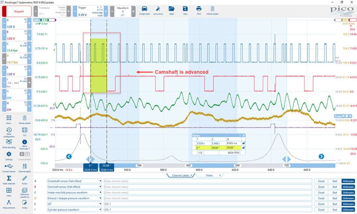Screen dimensions: 357x214
Task: Open the Rulers tool in sidebar
Action: (x=24, y=179)
